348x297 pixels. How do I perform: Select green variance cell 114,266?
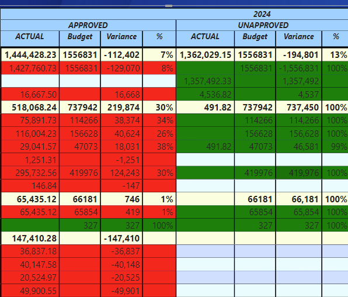299,120
